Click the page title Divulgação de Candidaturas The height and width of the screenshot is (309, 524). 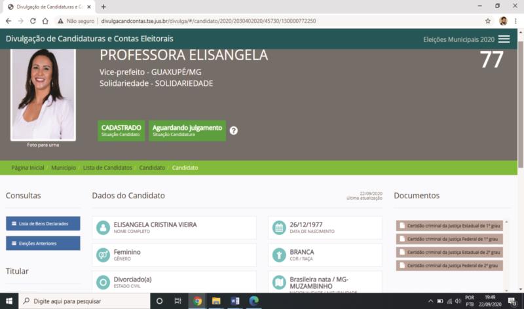pos(90,39)
